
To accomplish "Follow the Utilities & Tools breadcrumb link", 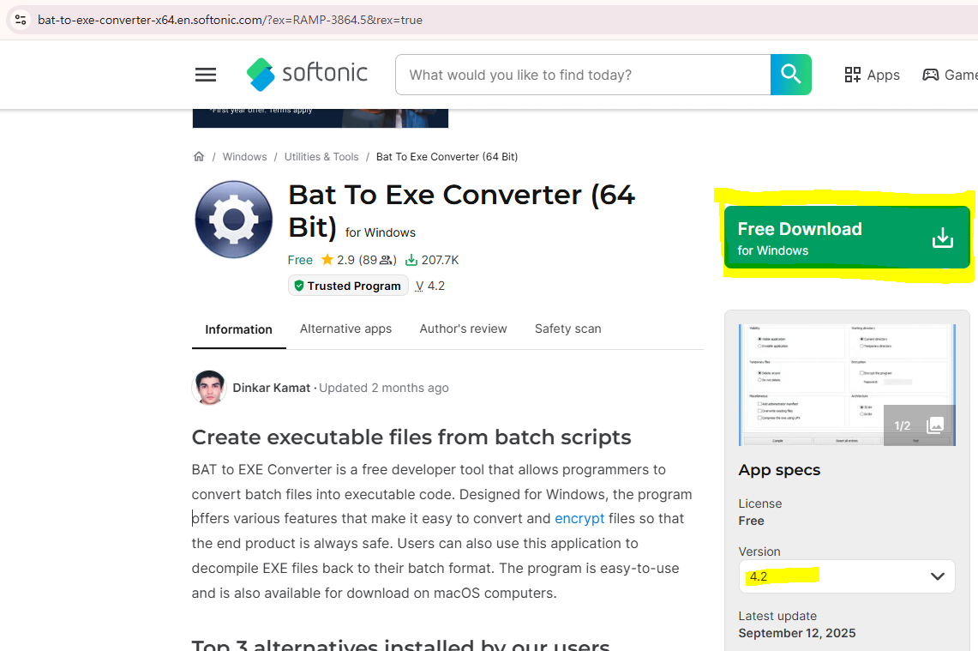I will pyautogui.click(x=321, y=157).
